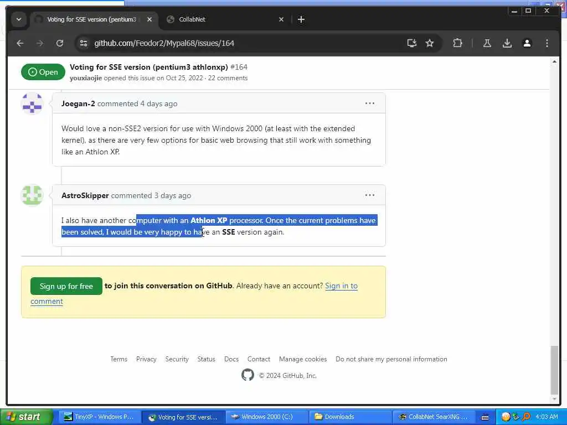Reload the GitHub issue page
Image resolution: width=567 pixels, height=425 pixels.
coord(60,43)
